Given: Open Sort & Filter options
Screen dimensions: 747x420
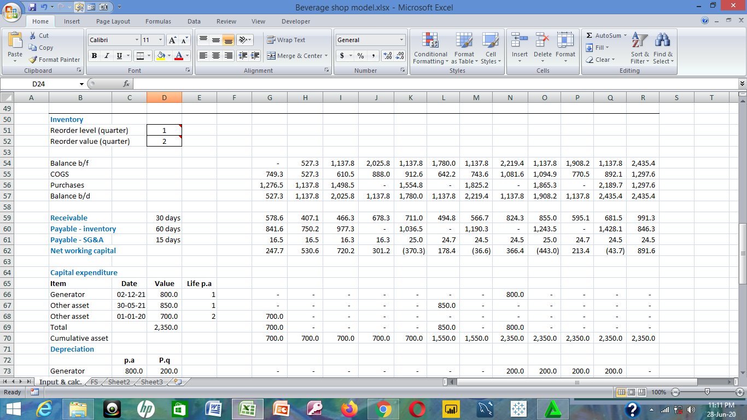Looking at the screenshot, I should [641, 48].
